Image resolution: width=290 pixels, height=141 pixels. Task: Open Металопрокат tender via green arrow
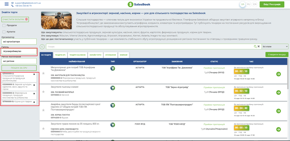pos(278,74)
